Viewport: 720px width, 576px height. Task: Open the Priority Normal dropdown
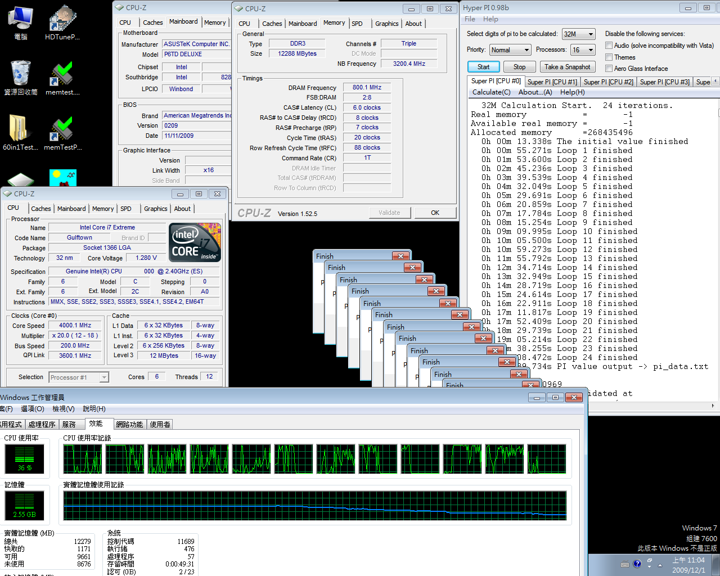point(510,50)
